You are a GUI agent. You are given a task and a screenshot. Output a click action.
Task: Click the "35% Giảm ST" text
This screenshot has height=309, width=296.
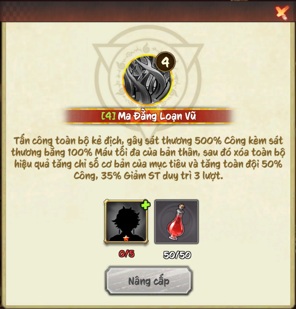[x=131, y=176]
